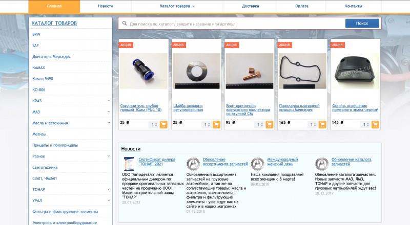Click the copper bolt product image

click(250, 71)
